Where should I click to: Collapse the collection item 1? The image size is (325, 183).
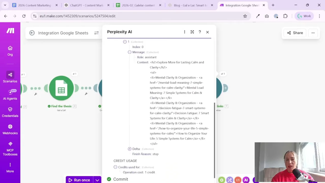point(125,42)
